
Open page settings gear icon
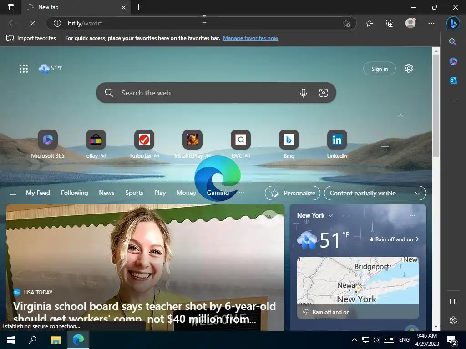coord(408,68)
